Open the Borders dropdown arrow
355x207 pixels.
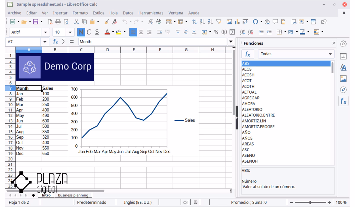point(285,32)
